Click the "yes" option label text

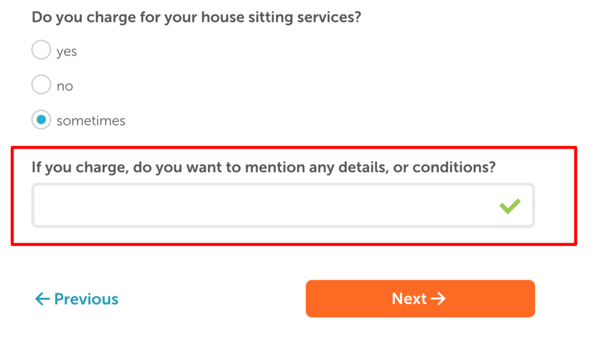66,52
